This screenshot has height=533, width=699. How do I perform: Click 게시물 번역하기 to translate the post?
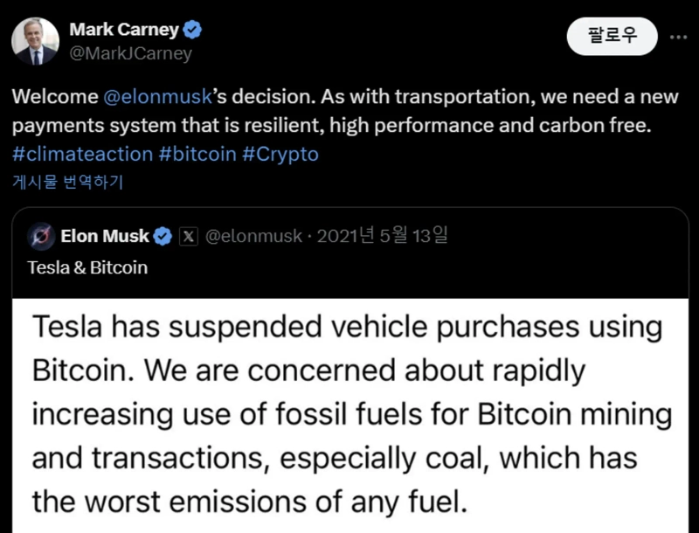(68, 182)
